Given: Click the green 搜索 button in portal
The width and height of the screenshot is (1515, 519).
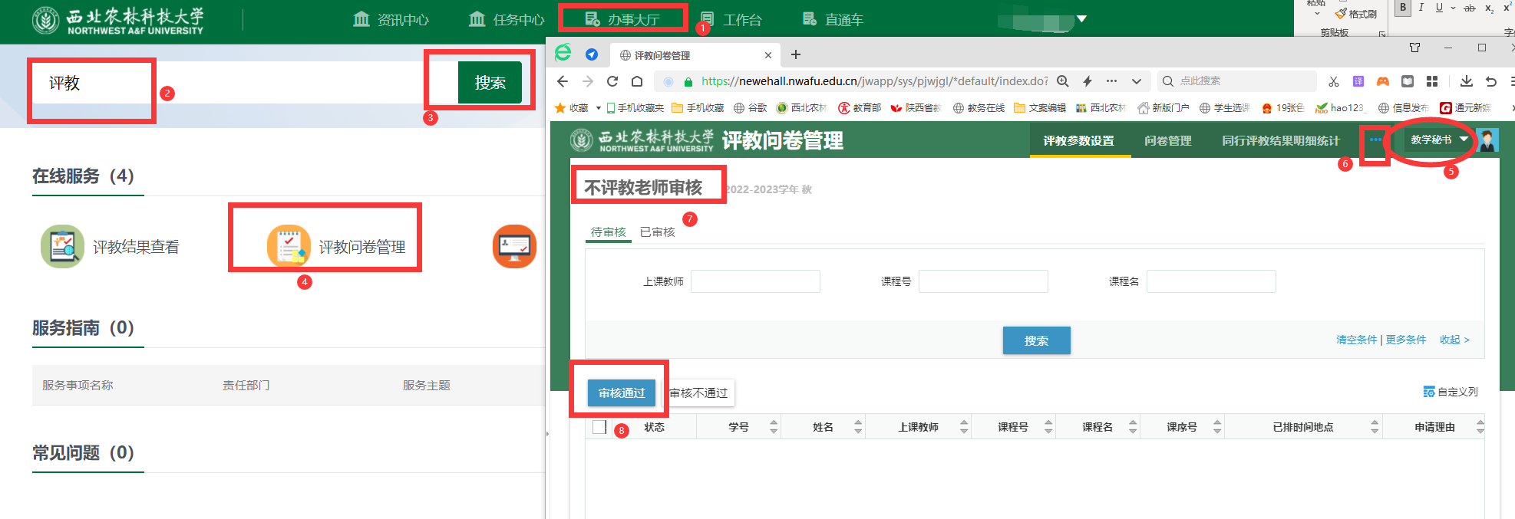Looking at the screenshot, I should 490,83.
